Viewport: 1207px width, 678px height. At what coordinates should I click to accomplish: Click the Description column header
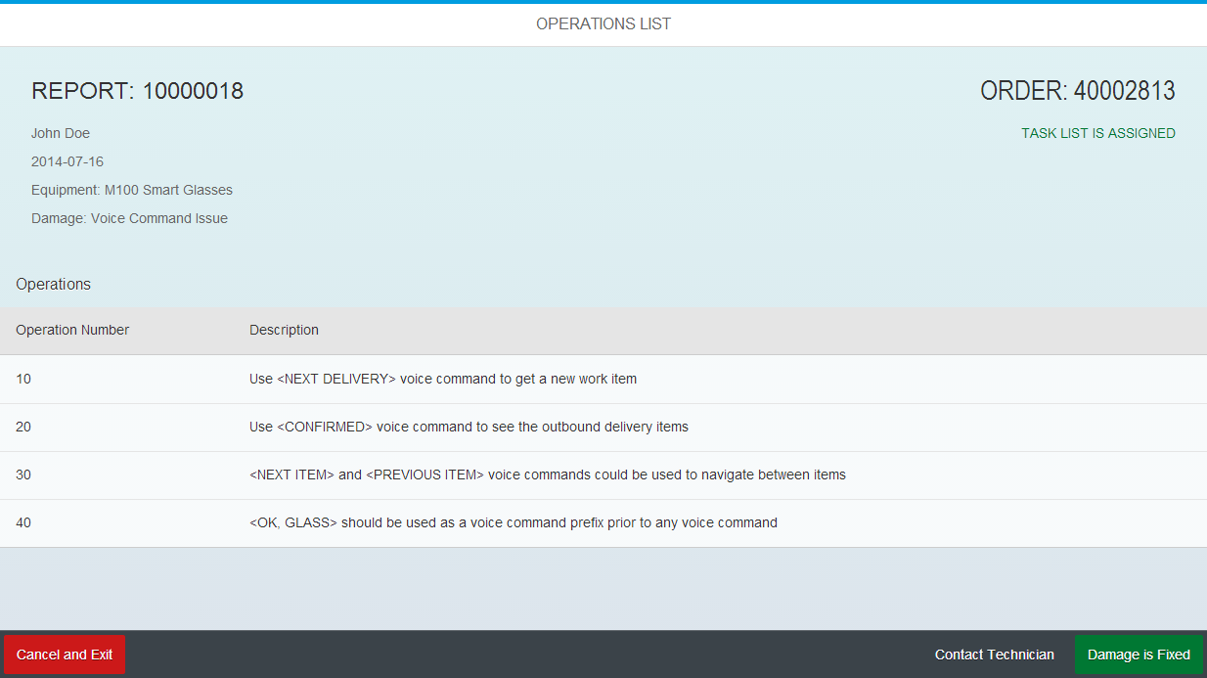click(x=284, y=330)
